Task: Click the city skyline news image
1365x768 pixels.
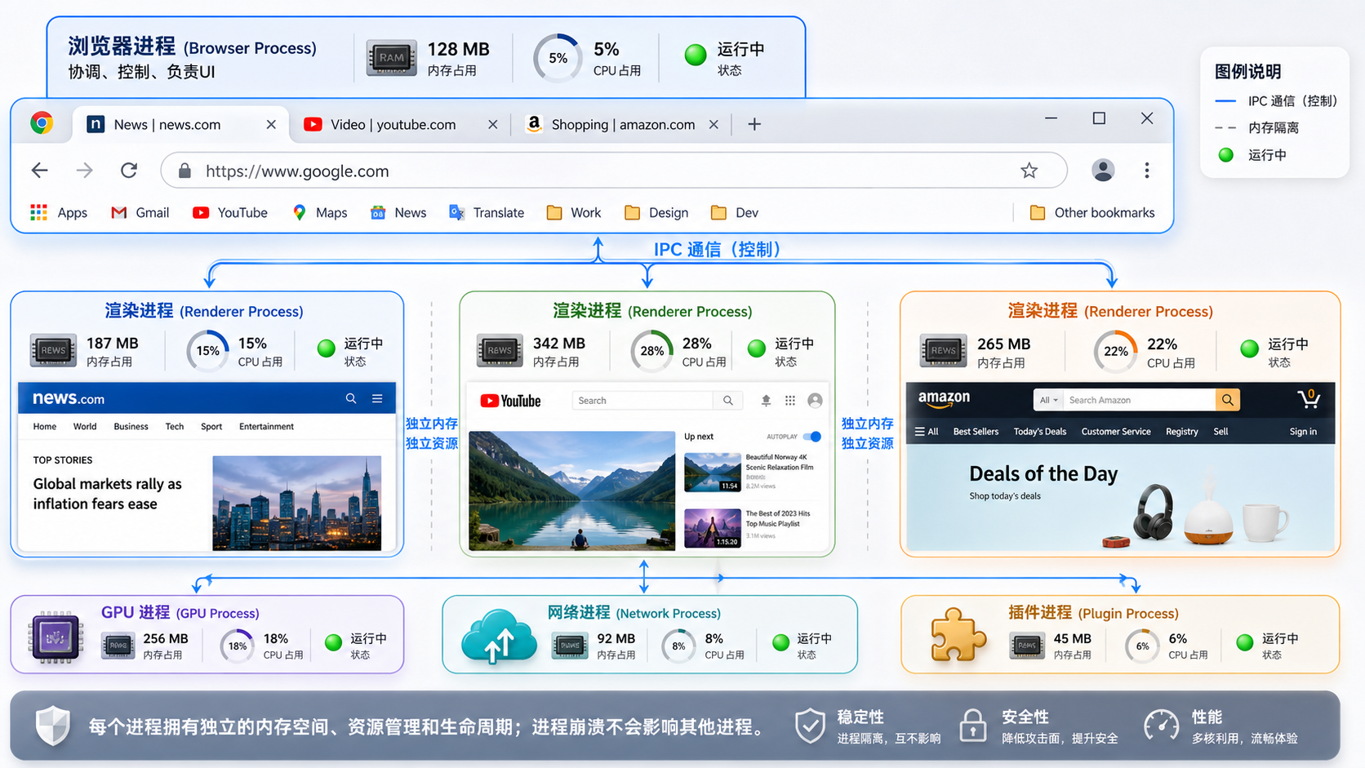Action: tap(296, 503)
